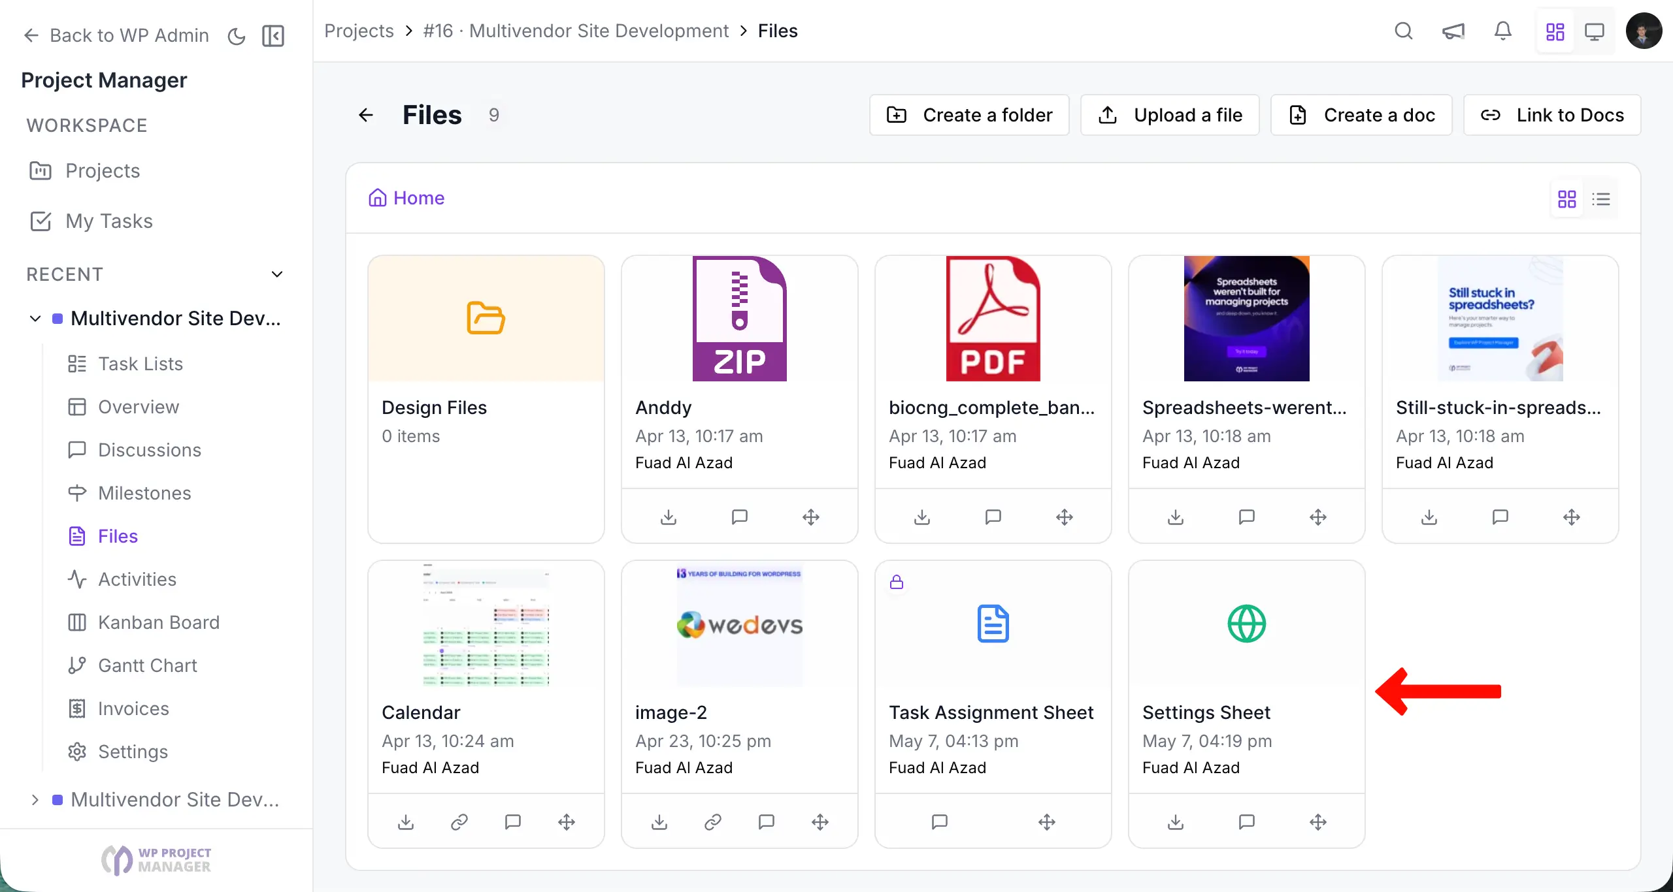Download the Anddy zip file
Viewport: 1673px width, 892px height.
(x=669, y=517)
